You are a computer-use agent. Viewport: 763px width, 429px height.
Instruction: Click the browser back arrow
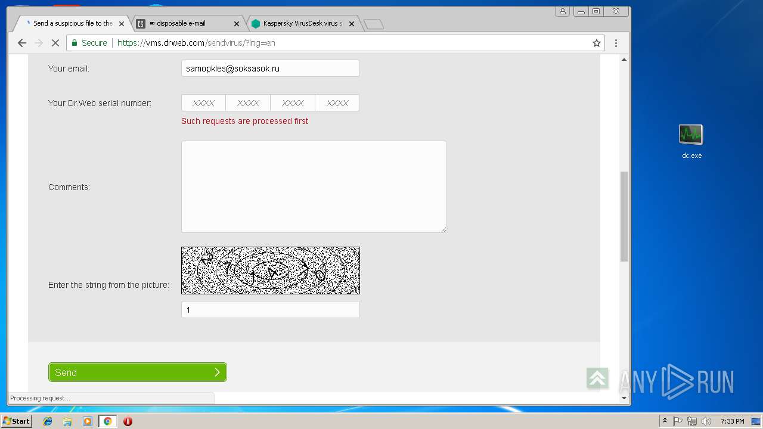coord(22,43)
